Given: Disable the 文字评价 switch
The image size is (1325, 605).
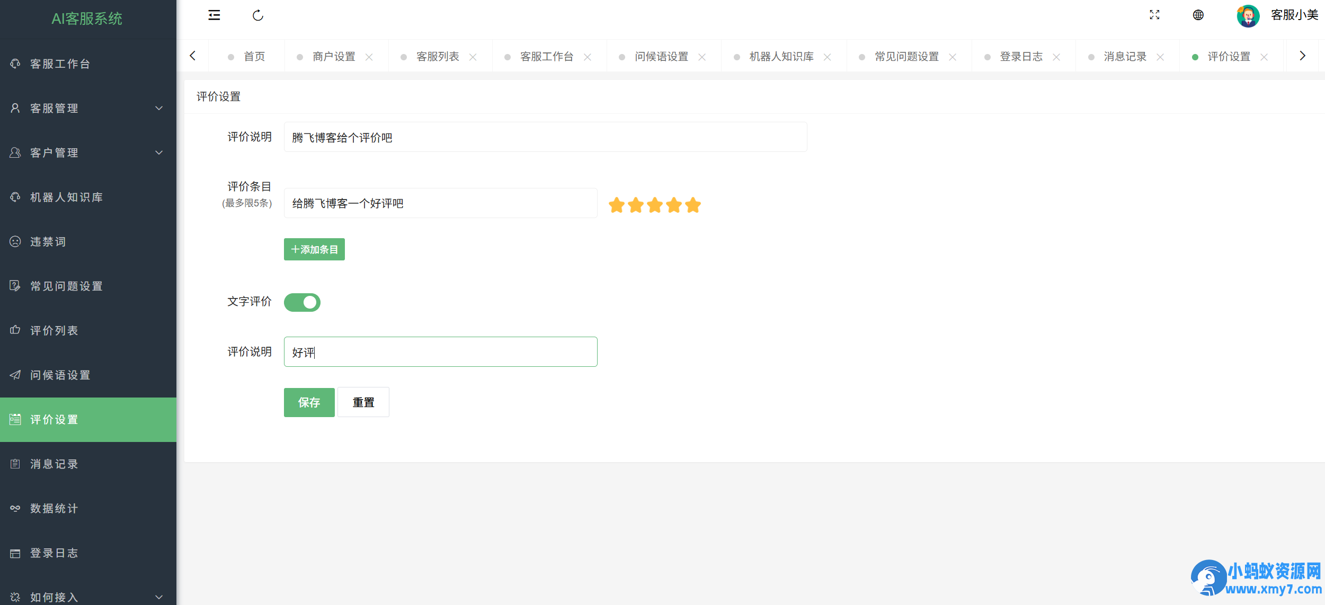Looking at the screenshot, I should pos(302,302).
